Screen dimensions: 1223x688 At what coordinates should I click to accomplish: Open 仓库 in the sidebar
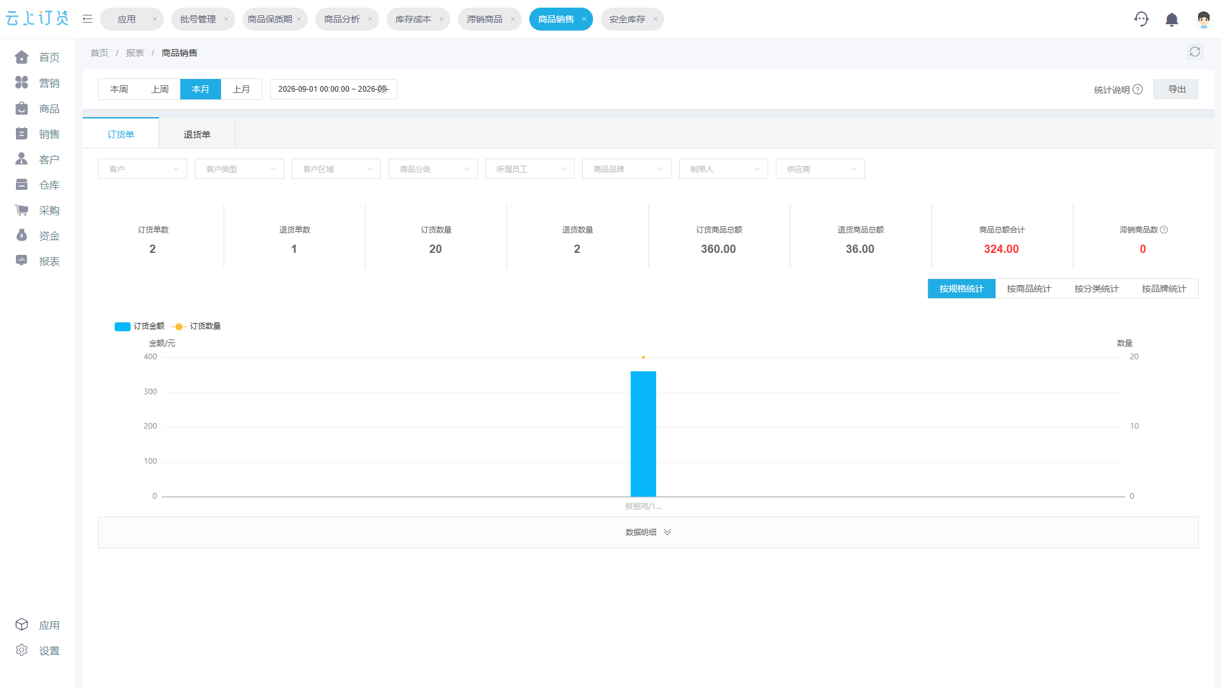pos(38,185)
